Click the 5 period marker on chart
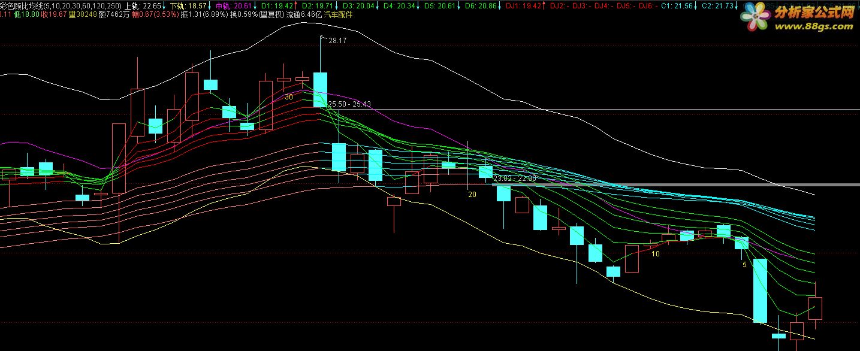This screenshot has width=860, height=351. coord(744,264)
